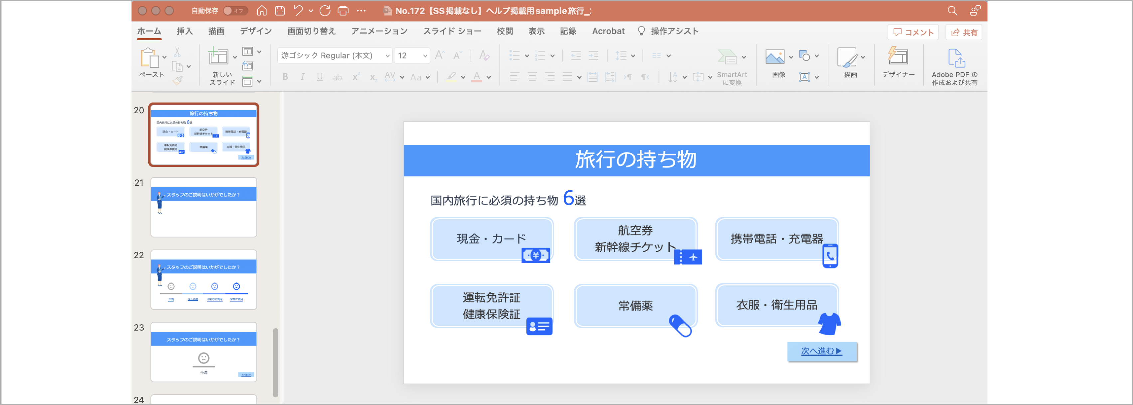1133x405 pixels.
Task: Open the Design (デザイン) tab
Action: [255, 31]
